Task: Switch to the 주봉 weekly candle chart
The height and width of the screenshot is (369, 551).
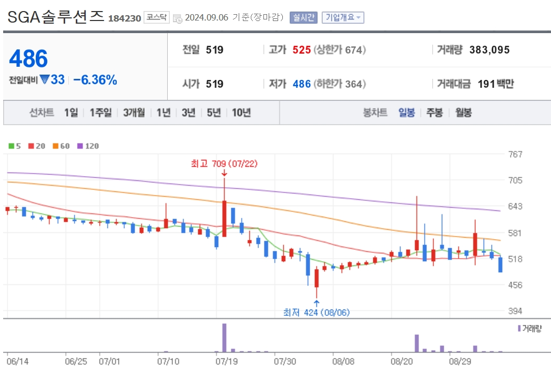Action: click(x=434, y=112)
